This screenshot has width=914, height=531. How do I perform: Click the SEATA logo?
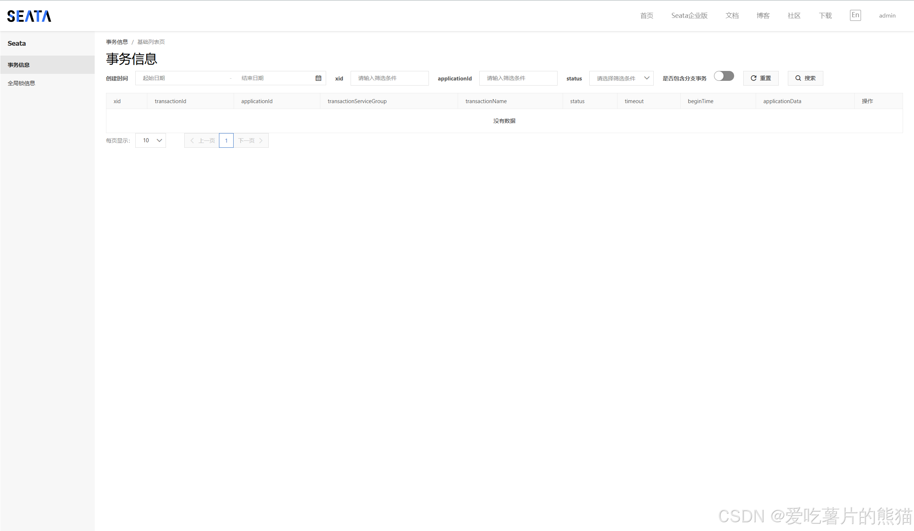(x=29, y=16)
